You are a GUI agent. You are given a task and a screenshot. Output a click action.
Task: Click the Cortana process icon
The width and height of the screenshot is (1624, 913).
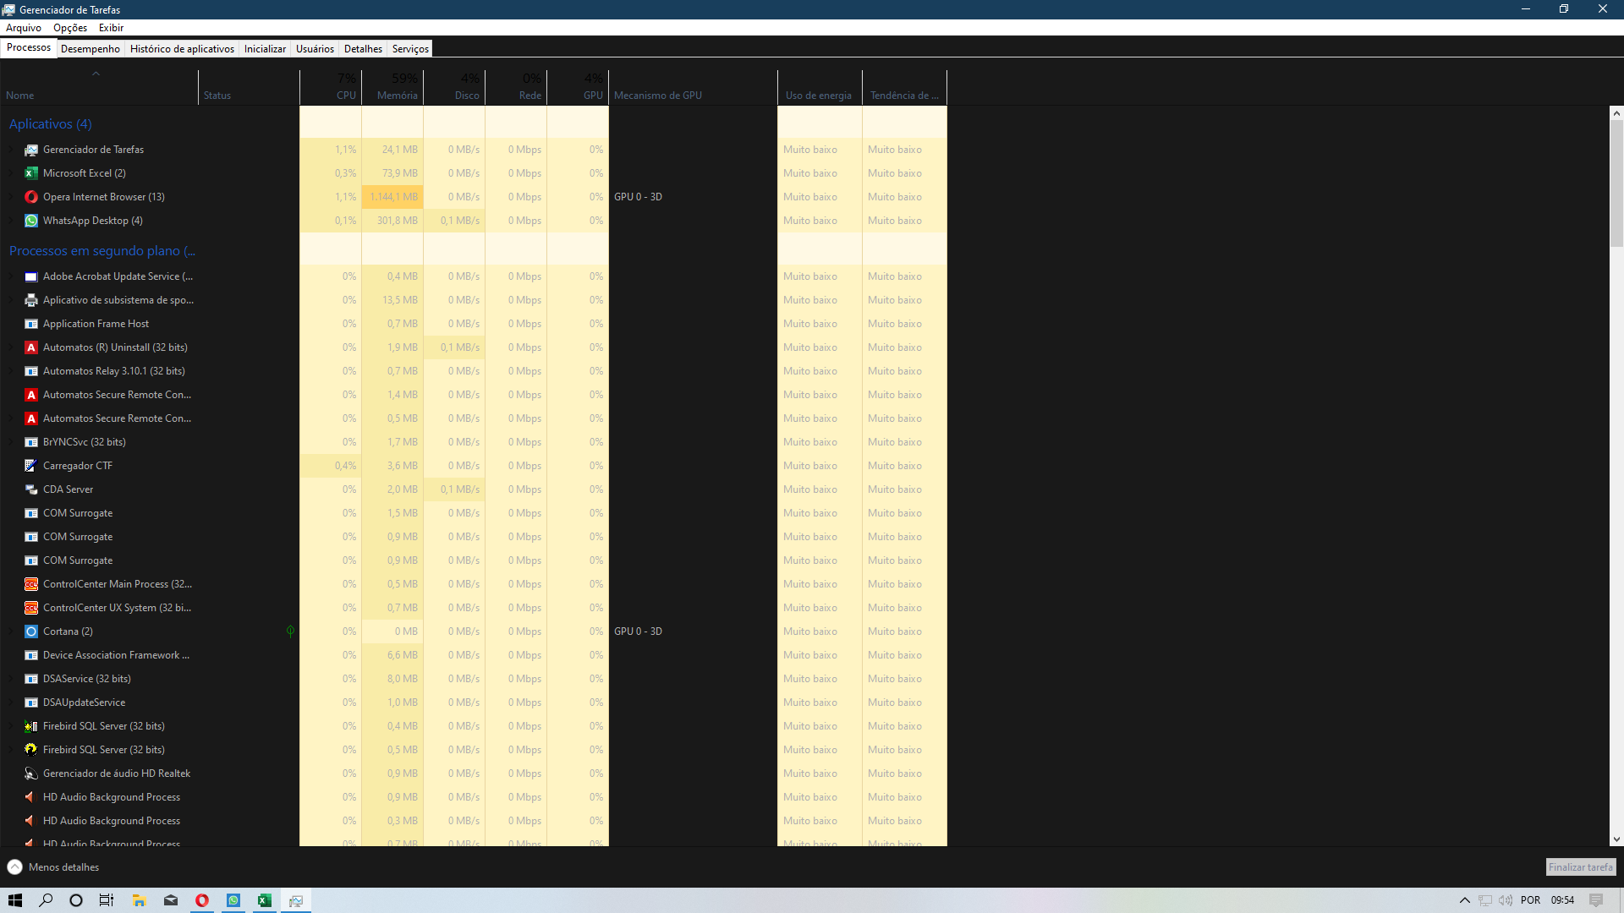(x=31, y=631)
